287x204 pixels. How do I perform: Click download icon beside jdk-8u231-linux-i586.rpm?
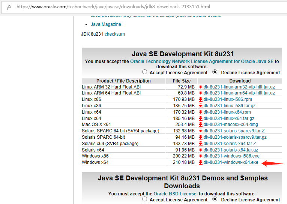201,99
